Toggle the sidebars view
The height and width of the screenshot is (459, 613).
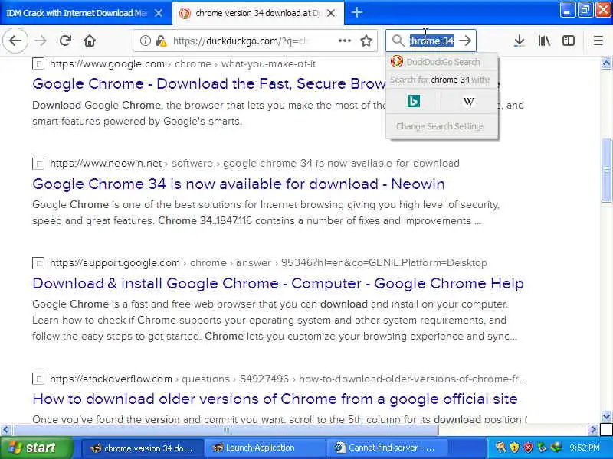568,41
